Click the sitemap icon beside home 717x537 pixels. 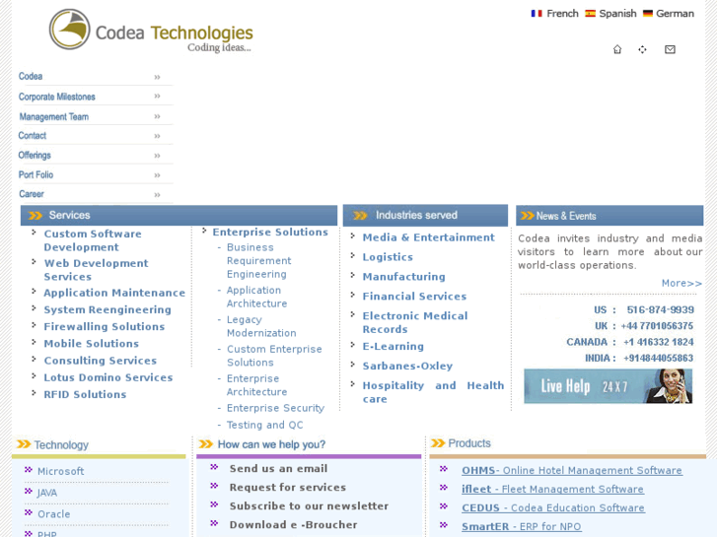[642, 49]
